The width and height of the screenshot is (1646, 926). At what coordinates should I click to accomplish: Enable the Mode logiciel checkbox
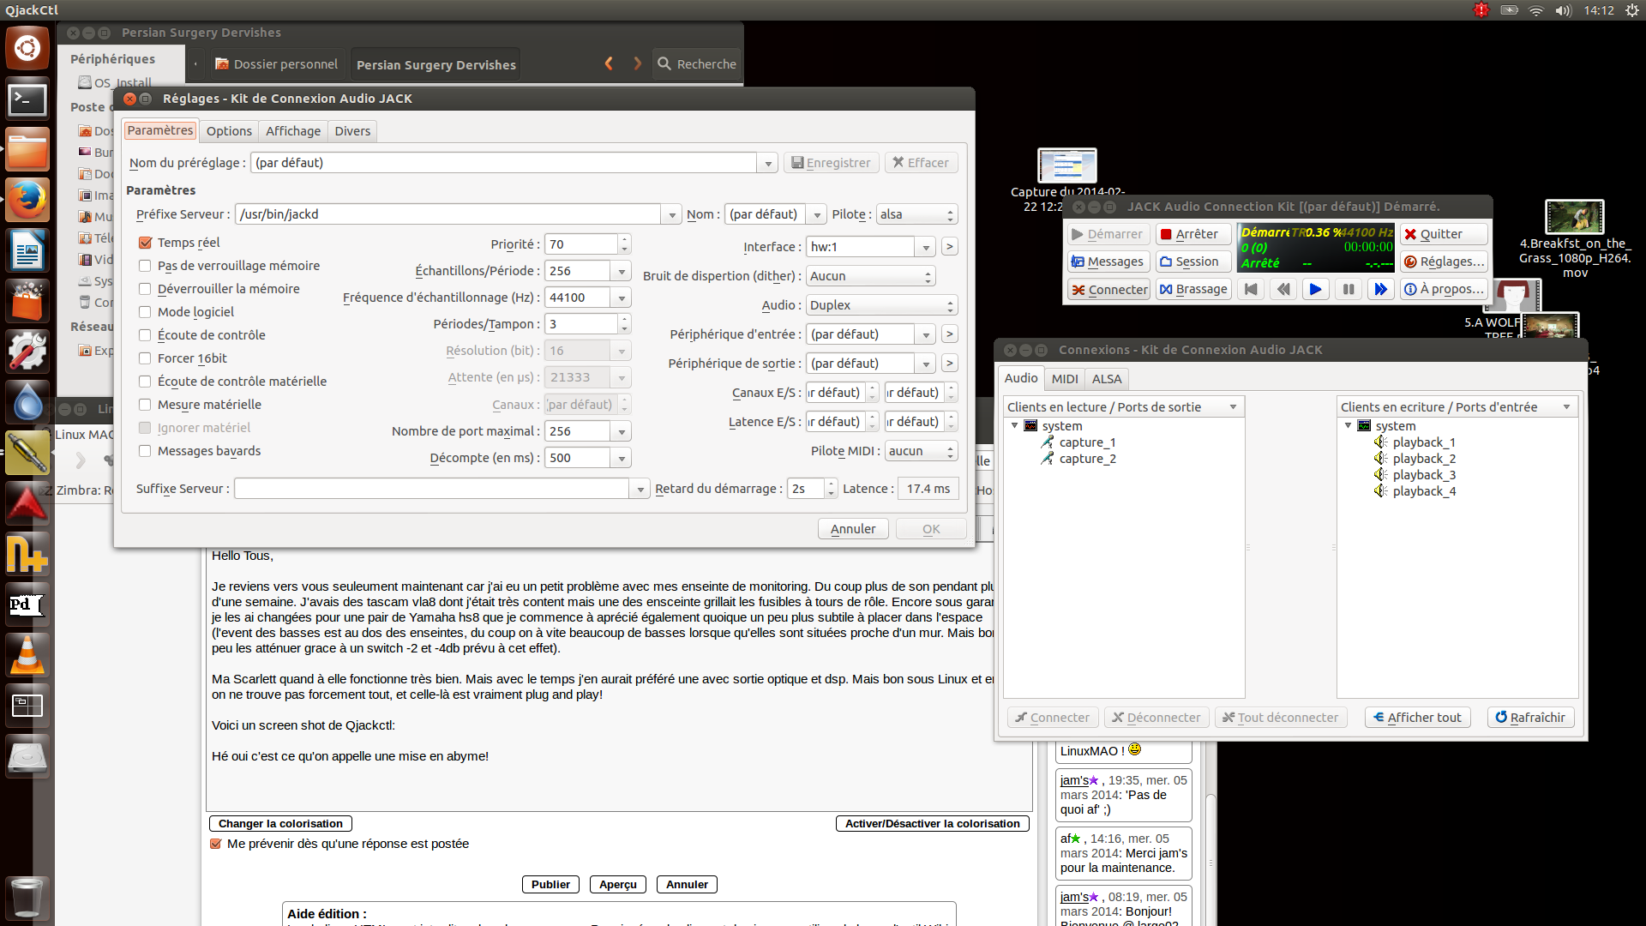click(x=145, y=312)
